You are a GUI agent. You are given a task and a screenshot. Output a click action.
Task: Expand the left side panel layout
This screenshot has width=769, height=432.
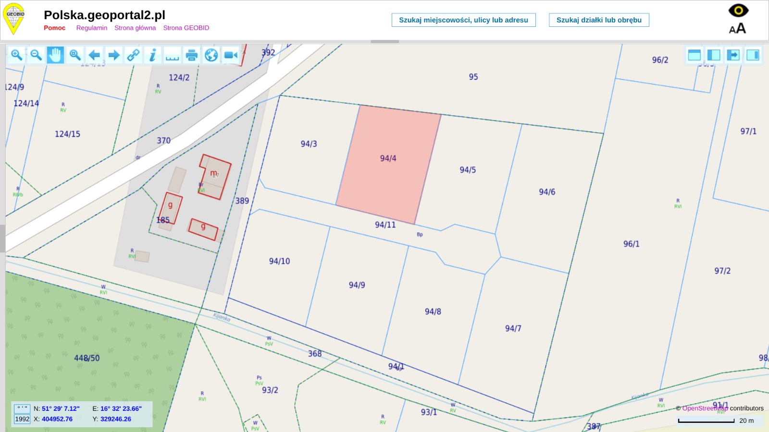click(714, 55)
